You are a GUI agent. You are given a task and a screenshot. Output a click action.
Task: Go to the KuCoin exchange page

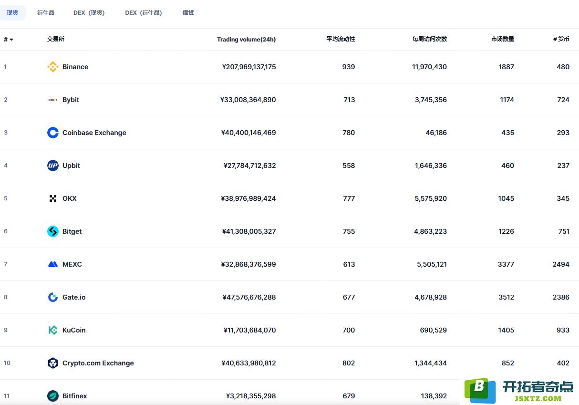pyautogui.click(x=74, y=330)
